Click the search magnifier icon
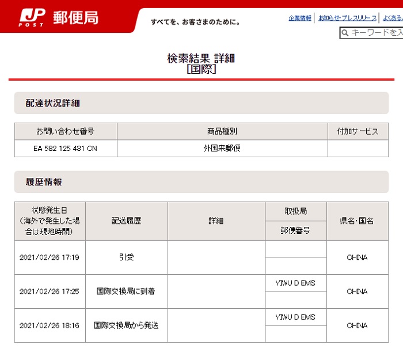Viewport: 403px width, 349px height. point(345,33)
